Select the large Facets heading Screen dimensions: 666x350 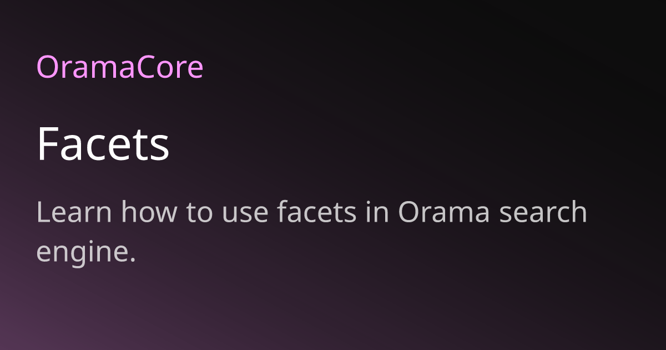(103, 144)
